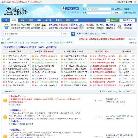Open thread Shadow Defender in 人气热门 column
Image resolution: width=138 pixels, height=138 pixels.
tap(75, 82)
